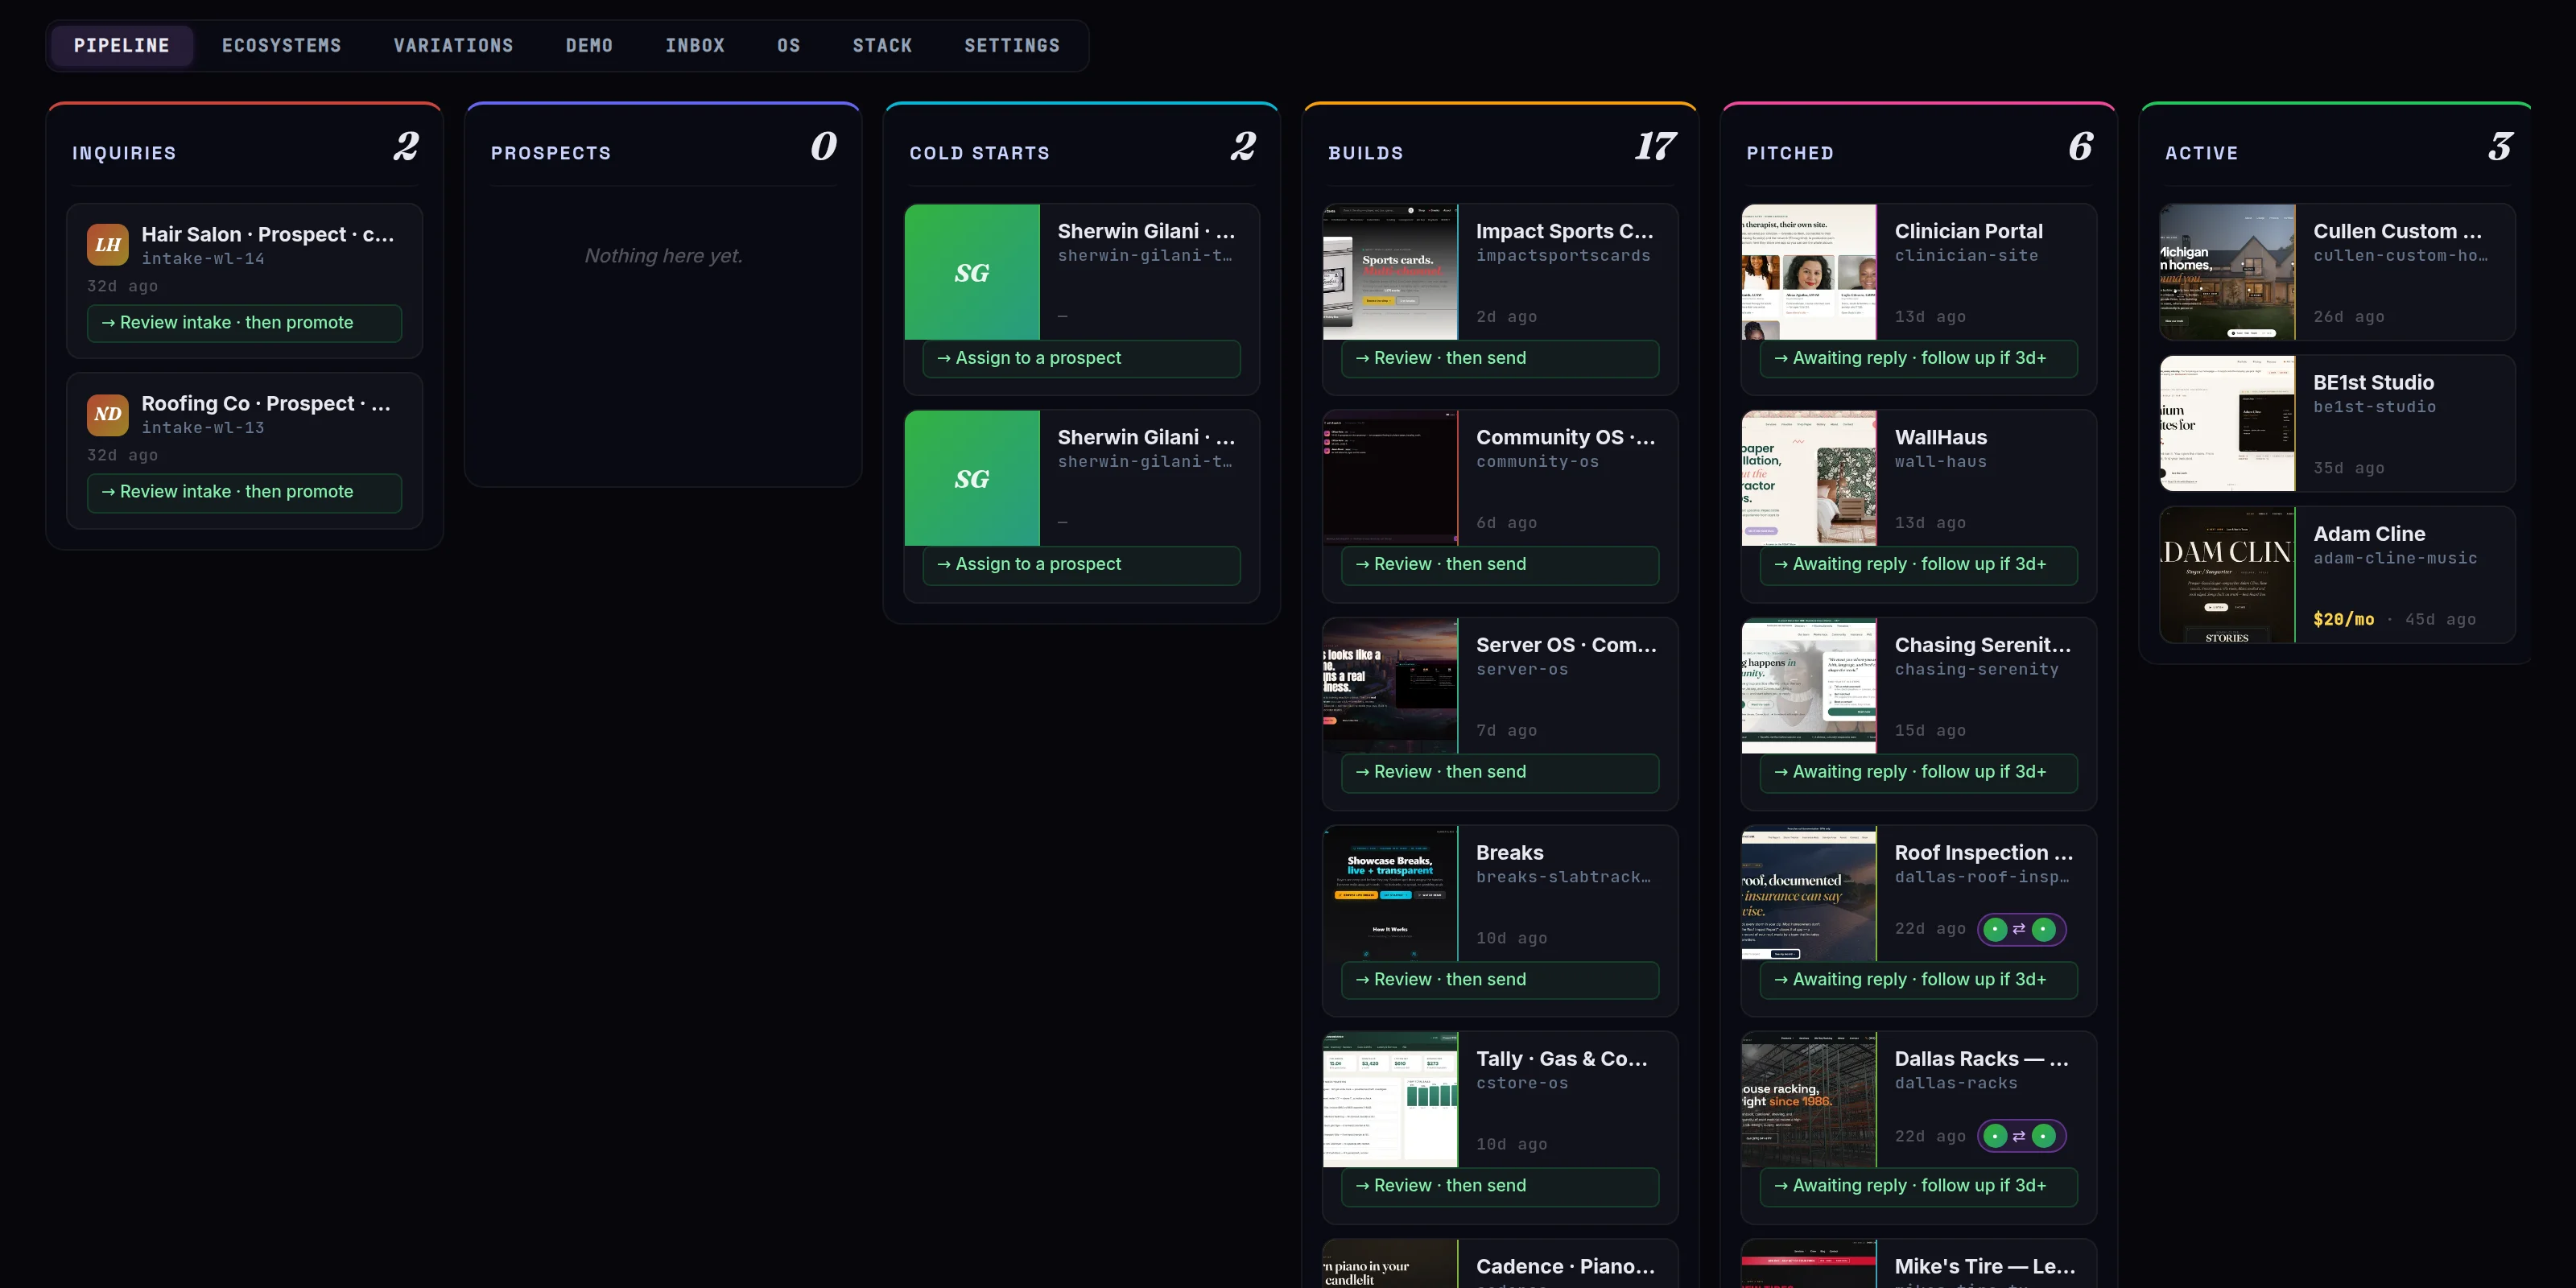The height and width of the screenshot is (1288, 2576).
Task: Open the Chasing Serenity thumbnail
Action: pos(1809,686)
